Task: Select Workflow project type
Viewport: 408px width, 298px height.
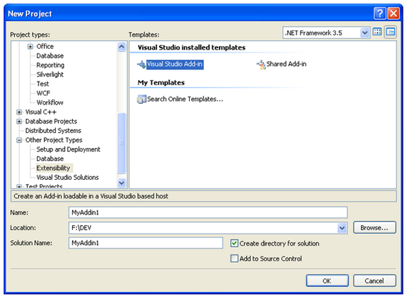Action: tap(50, 103)
